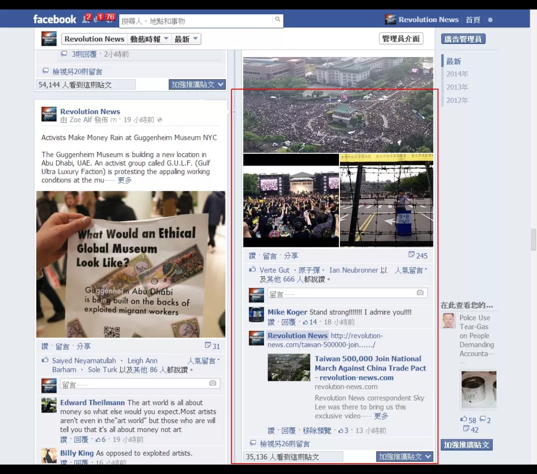Open the 廣告管理員 button
The width and height of the screenshot is (537, 474).
tap(463, 39)
